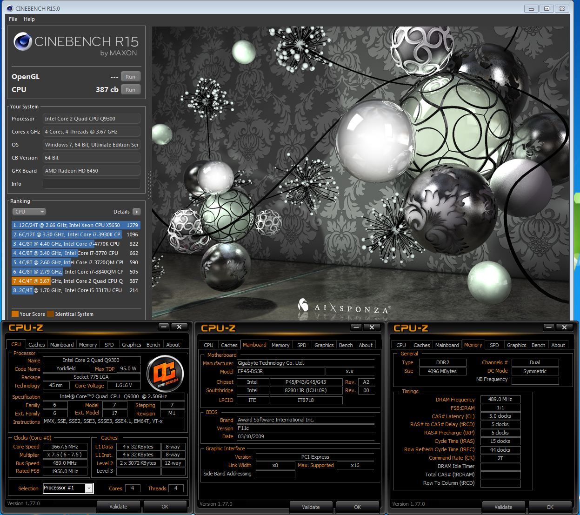The width and height of the screenshot is (580, 515).
Task: Open the Help menu in Cinebench
Action: click(x=29, y=19)
